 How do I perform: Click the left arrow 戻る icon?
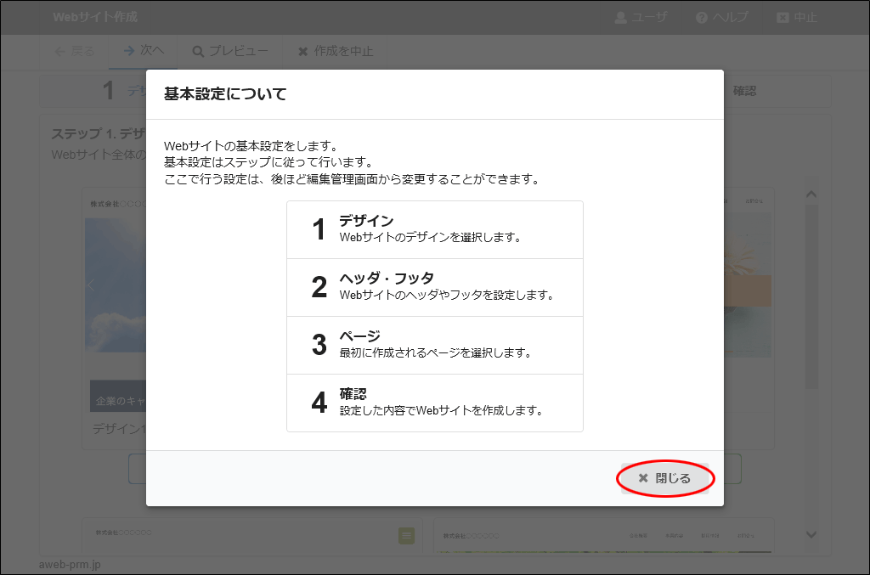pyautogui.click(x=59, y=51)
